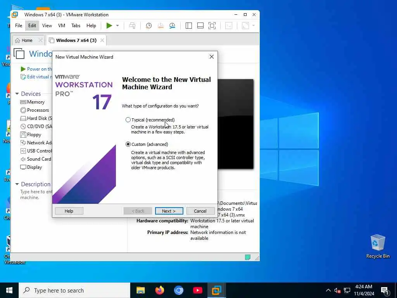Click Send Ctrl+Alt+Del toolbar icon
The height and width of the screenshot is (298, 397).
132,26
